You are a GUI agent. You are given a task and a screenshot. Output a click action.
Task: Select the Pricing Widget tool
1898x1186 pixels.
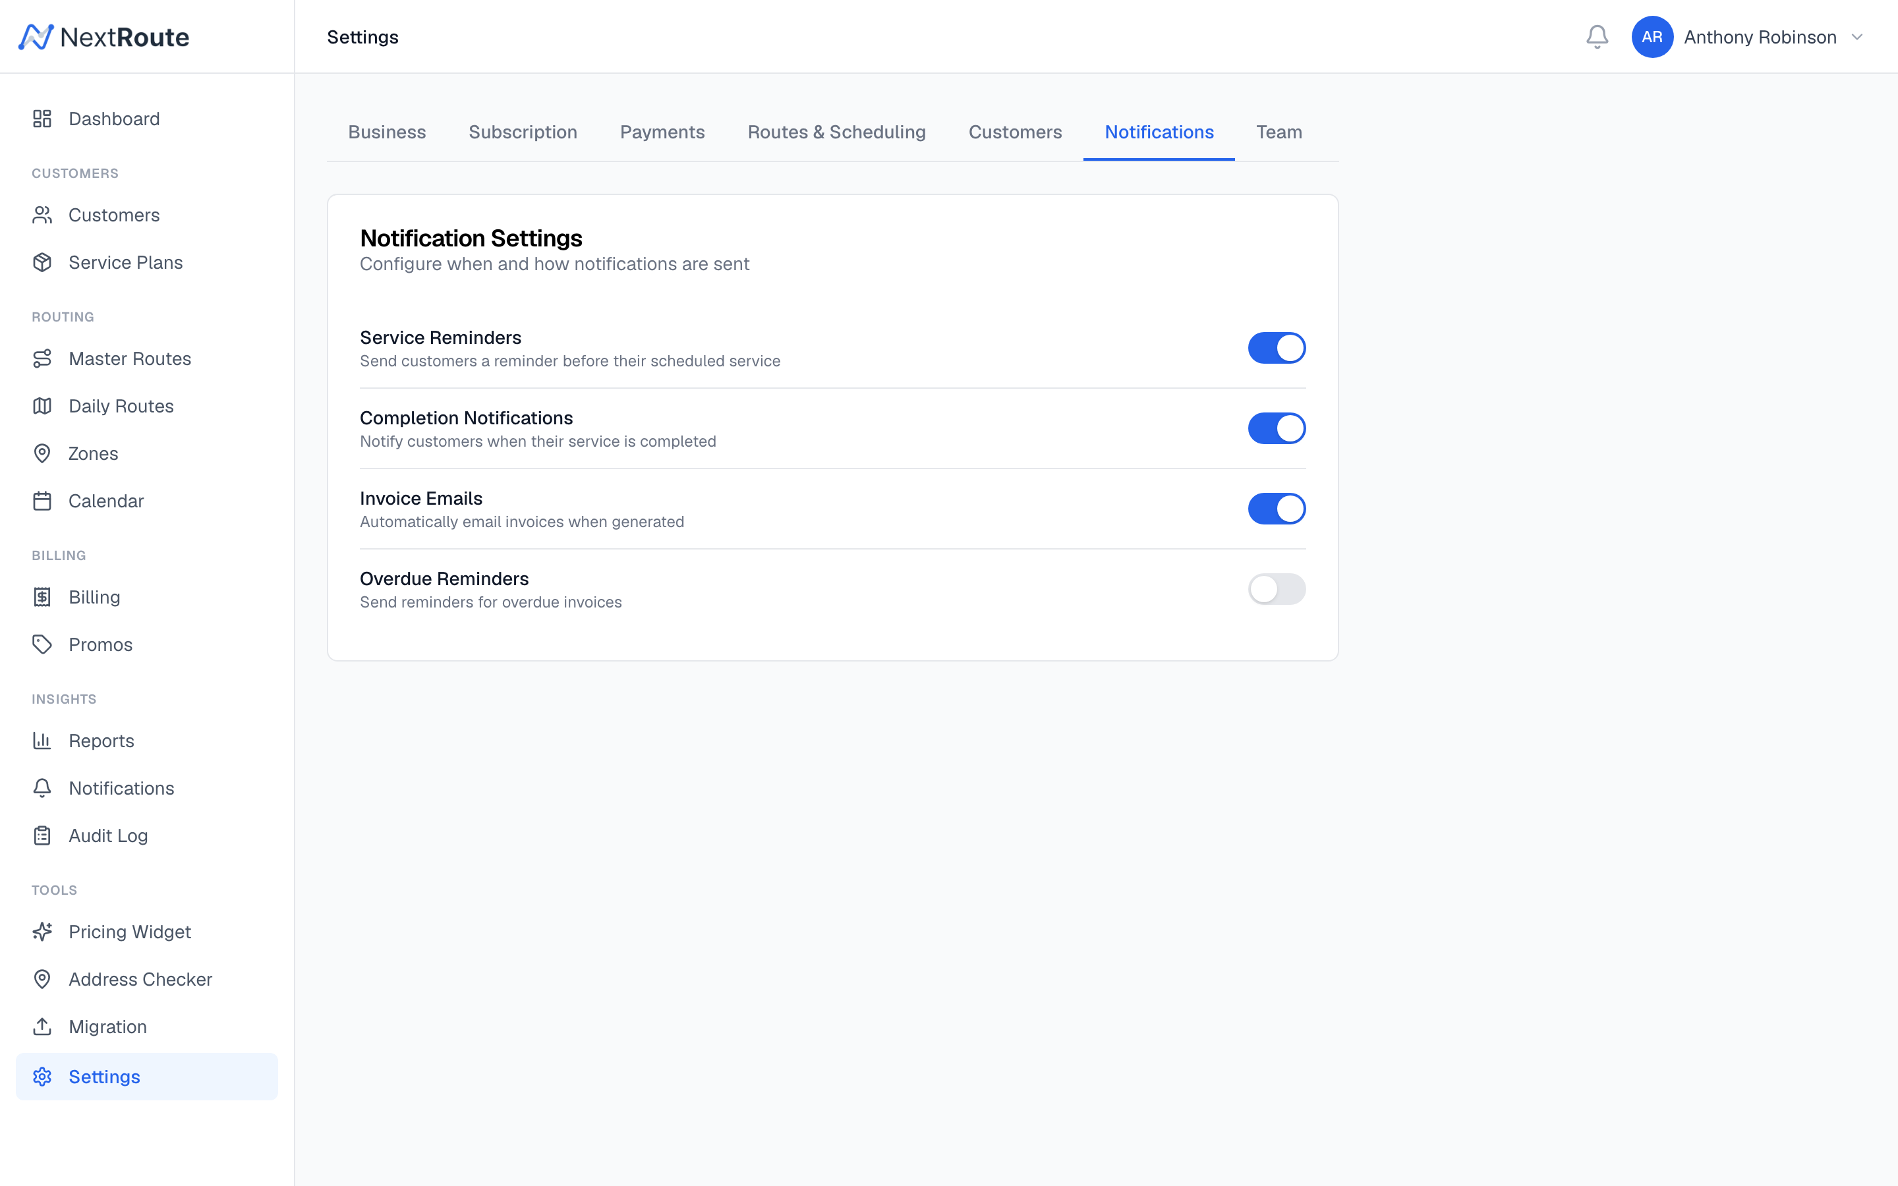click(x=129, y=932)
